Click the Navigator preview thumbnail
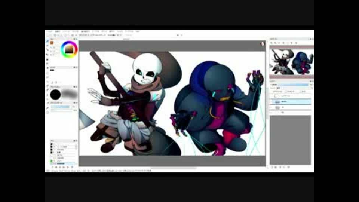Screen dimensions: 359x202 click(292, 62)
